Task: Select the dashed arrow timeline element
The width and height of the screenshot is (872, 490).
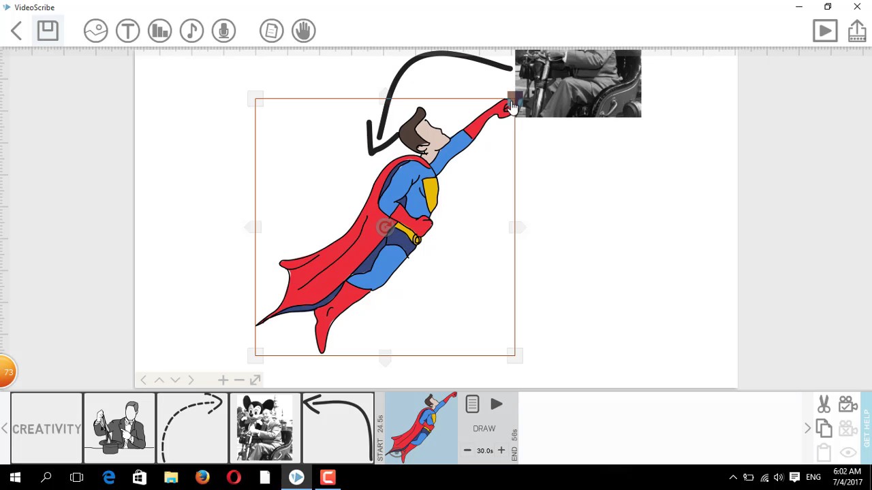Action: point(193,428)
